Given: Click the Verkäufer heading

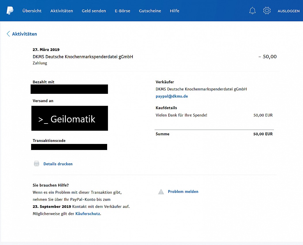Looking at the screenshot, I should 165,82.
